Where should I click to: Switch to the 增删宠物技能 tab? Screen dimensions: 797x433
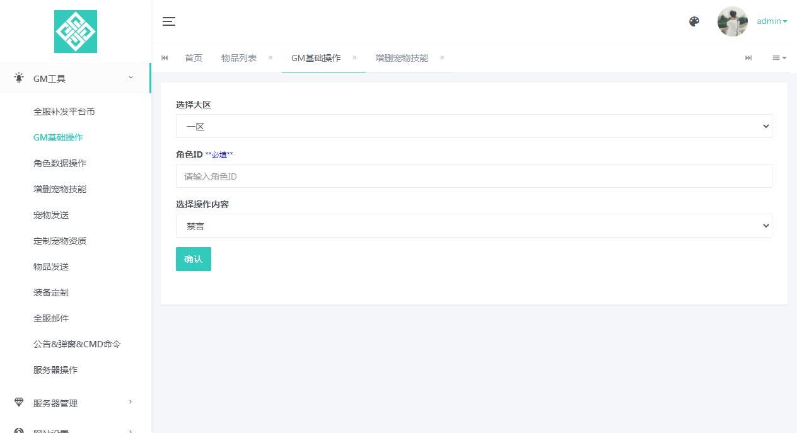pyautogui.click(x=402, y=58)
